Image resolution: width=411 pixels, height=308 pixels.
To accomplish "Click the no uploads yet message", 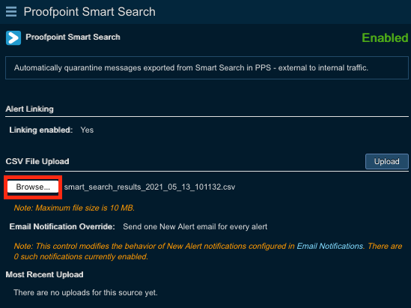I will [85, 292].
